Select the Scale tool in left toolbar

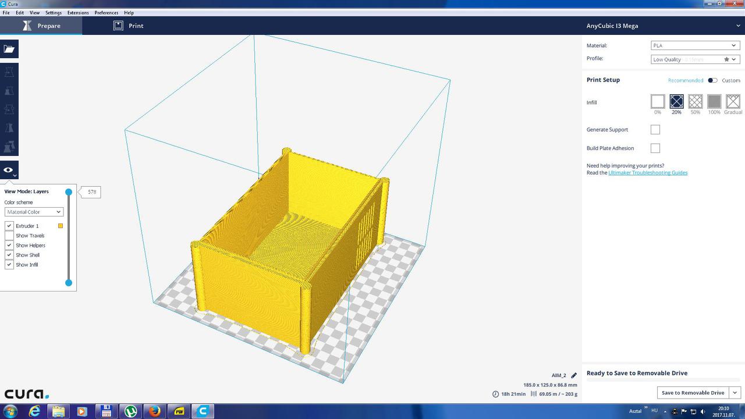9,91
